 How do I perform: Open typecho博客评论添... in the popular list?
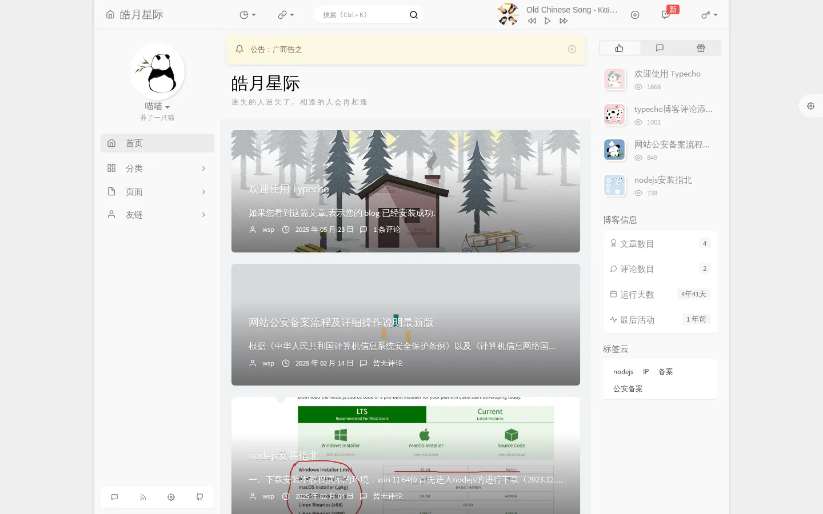673,109
